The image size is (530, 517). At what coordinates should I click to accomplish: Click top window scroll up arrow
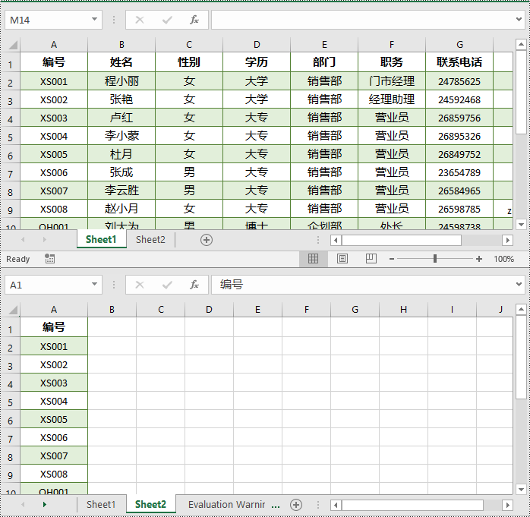[521, 44]
